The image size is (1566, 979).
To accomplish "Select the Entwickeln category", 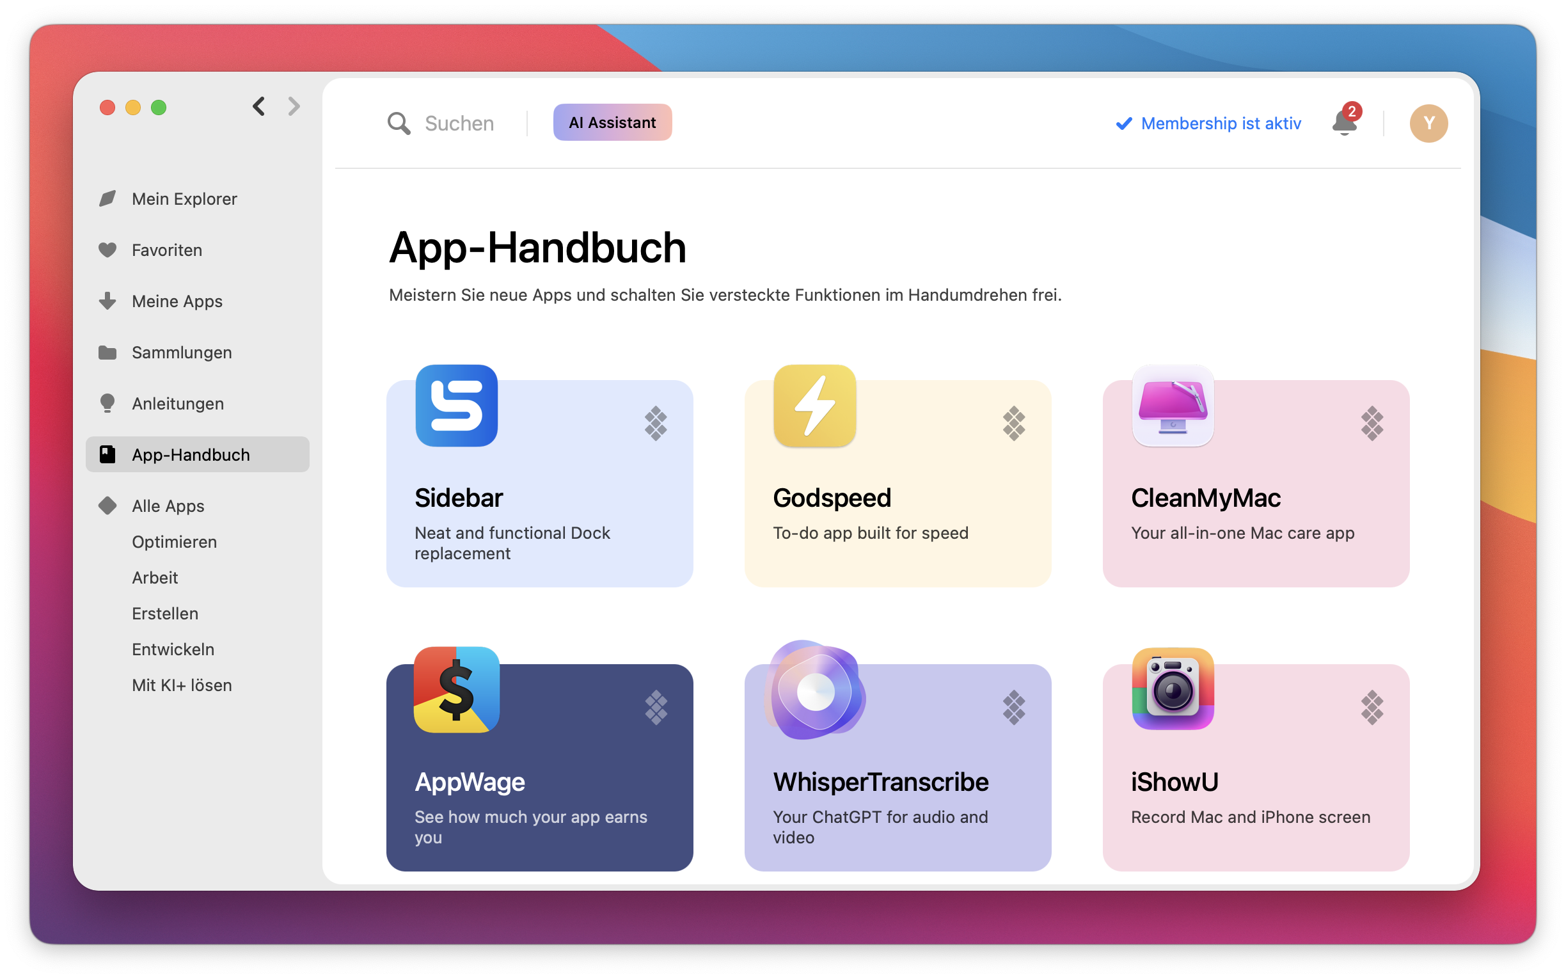I will tap(173, 649).
